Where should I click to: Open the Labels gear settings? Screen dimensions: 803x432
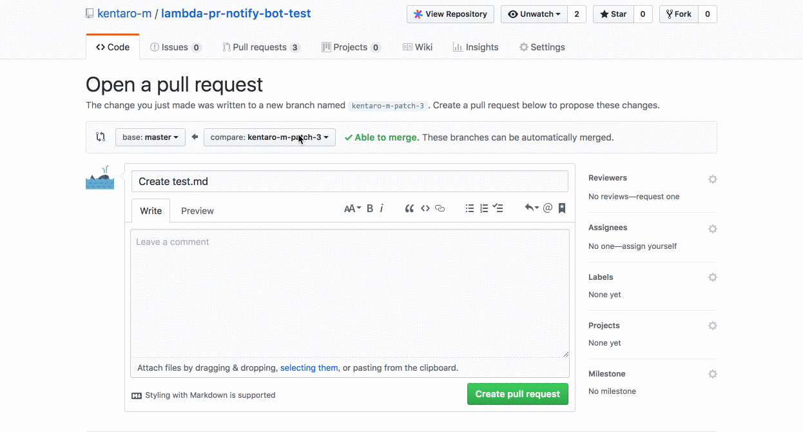713,277
